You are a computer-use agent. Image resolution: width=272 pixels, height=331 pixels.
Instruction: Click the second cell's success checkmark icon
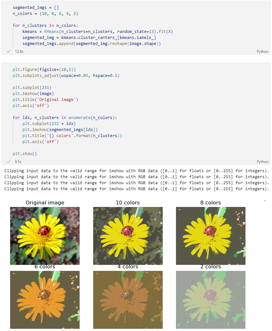point(9,161)
